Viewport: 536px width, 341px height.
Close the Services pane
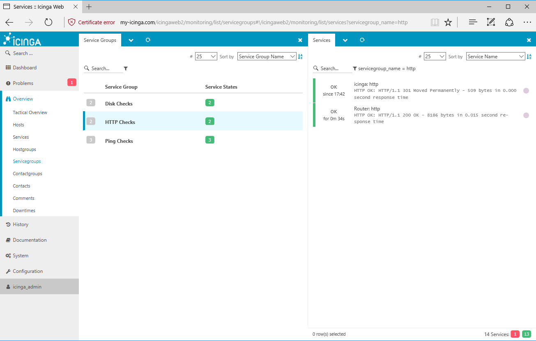tap(529, 40)
